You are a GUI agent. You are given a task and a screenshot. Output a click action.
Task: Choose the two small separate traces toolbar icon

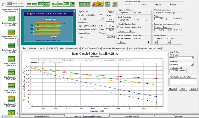(21, 4)
